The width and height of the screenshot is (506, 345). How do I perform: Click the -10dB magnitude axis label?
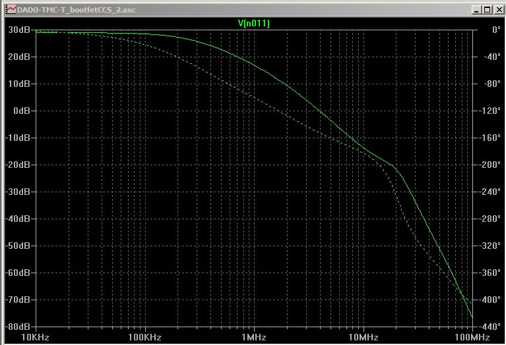18,138
